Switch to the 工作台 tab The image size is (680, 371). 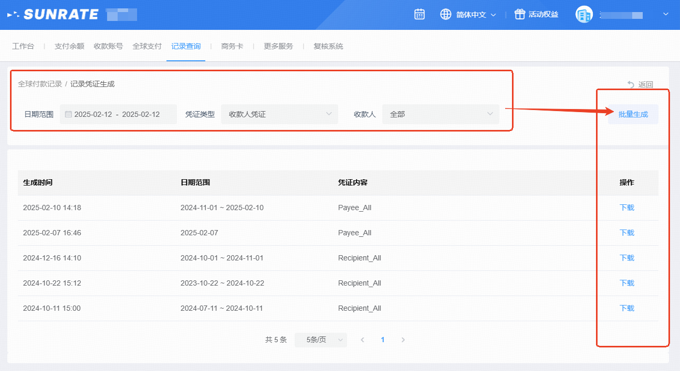coord(23,46)
